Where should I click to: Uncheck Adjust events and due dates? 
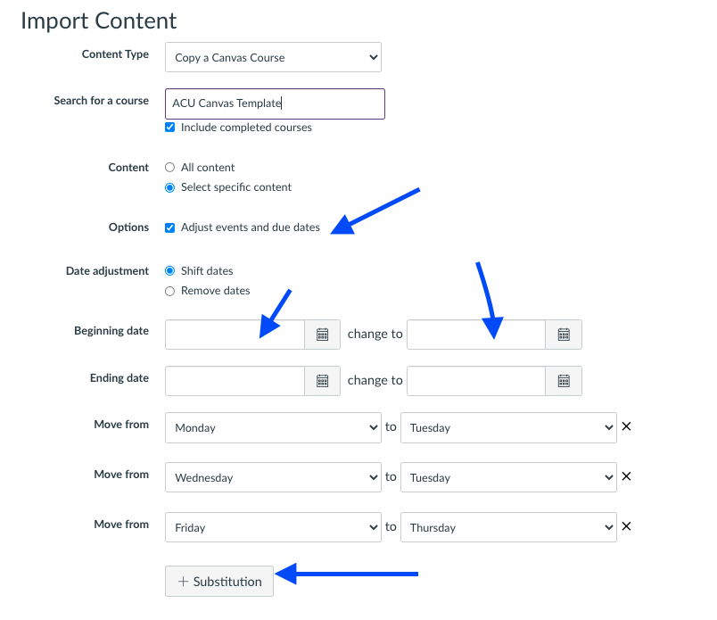170,227
